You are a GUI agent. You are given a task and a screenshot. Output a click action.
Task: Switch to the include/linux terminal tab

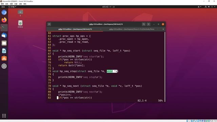[x=132, y=29]
